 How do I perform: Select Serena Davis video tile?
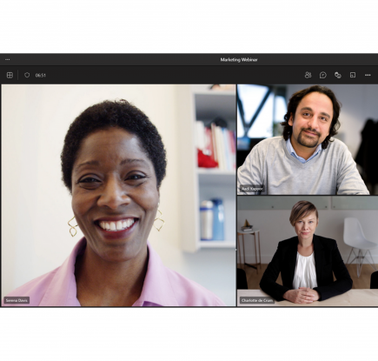pos(118,195)
